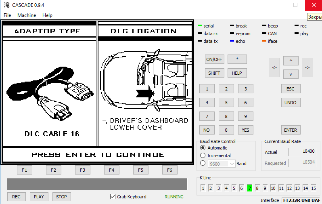Viewport: 322px width, 204px height.
Task: Click the green serial indicator light
Action: (200, 26)
